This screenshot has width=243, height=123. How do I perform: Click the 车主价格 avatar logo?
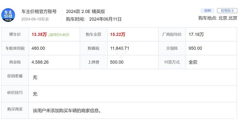pos(8,15)
